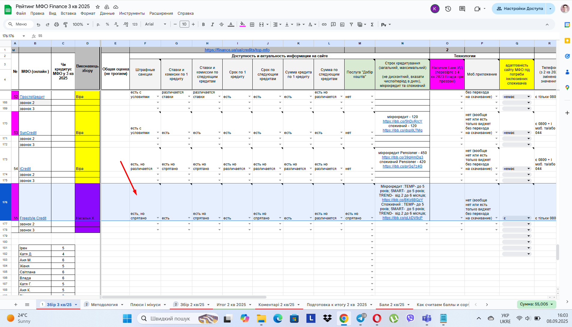Open the Файл menu

point(21,13)
